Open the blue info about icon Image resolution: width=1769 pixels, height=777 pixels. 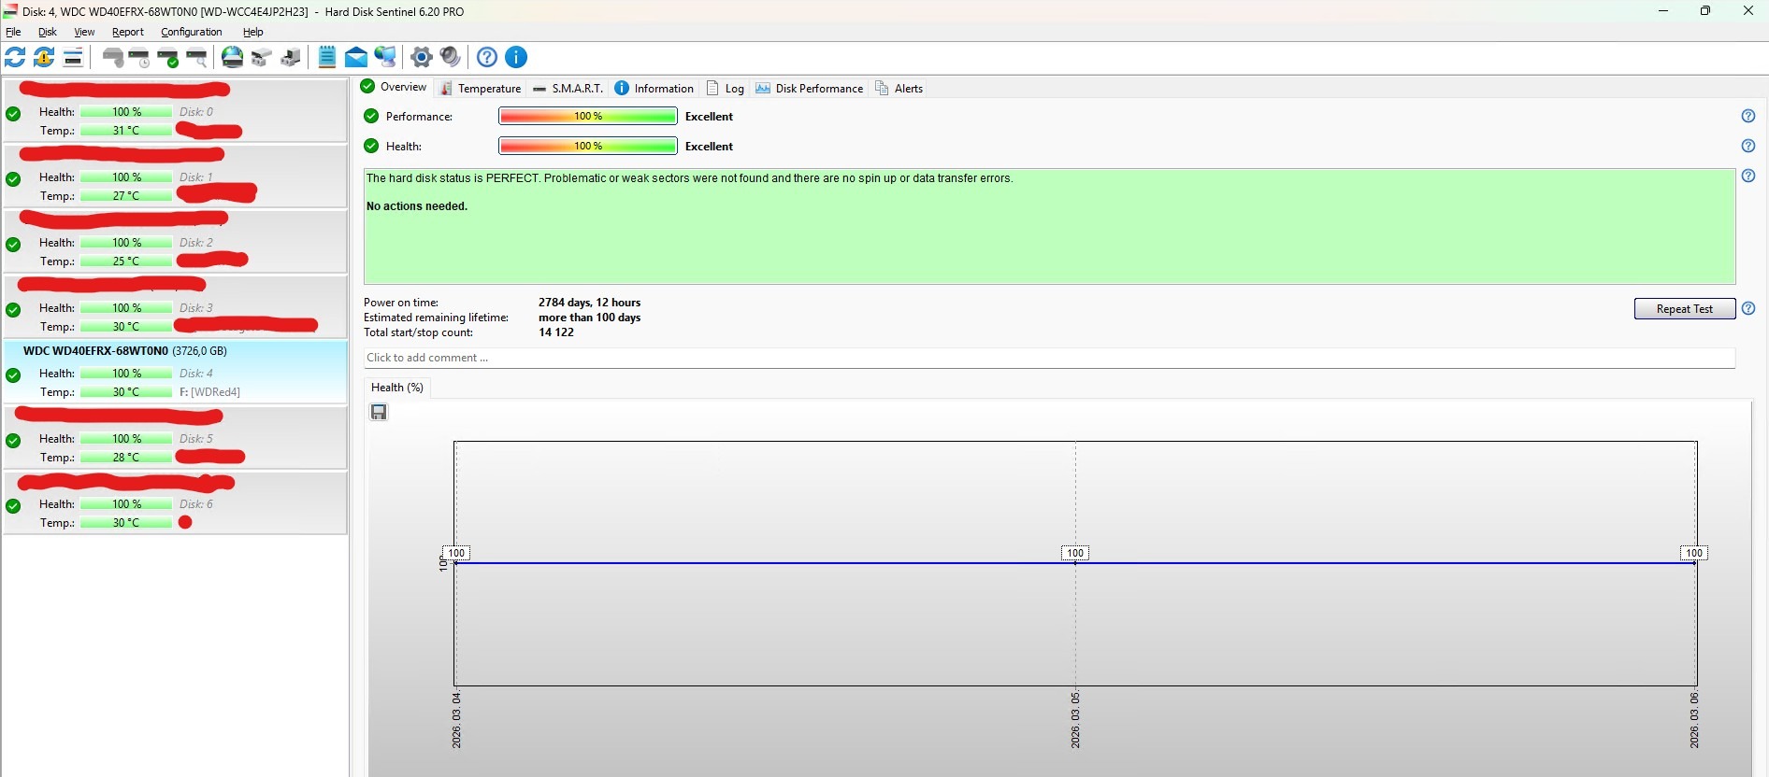(516, 57)
